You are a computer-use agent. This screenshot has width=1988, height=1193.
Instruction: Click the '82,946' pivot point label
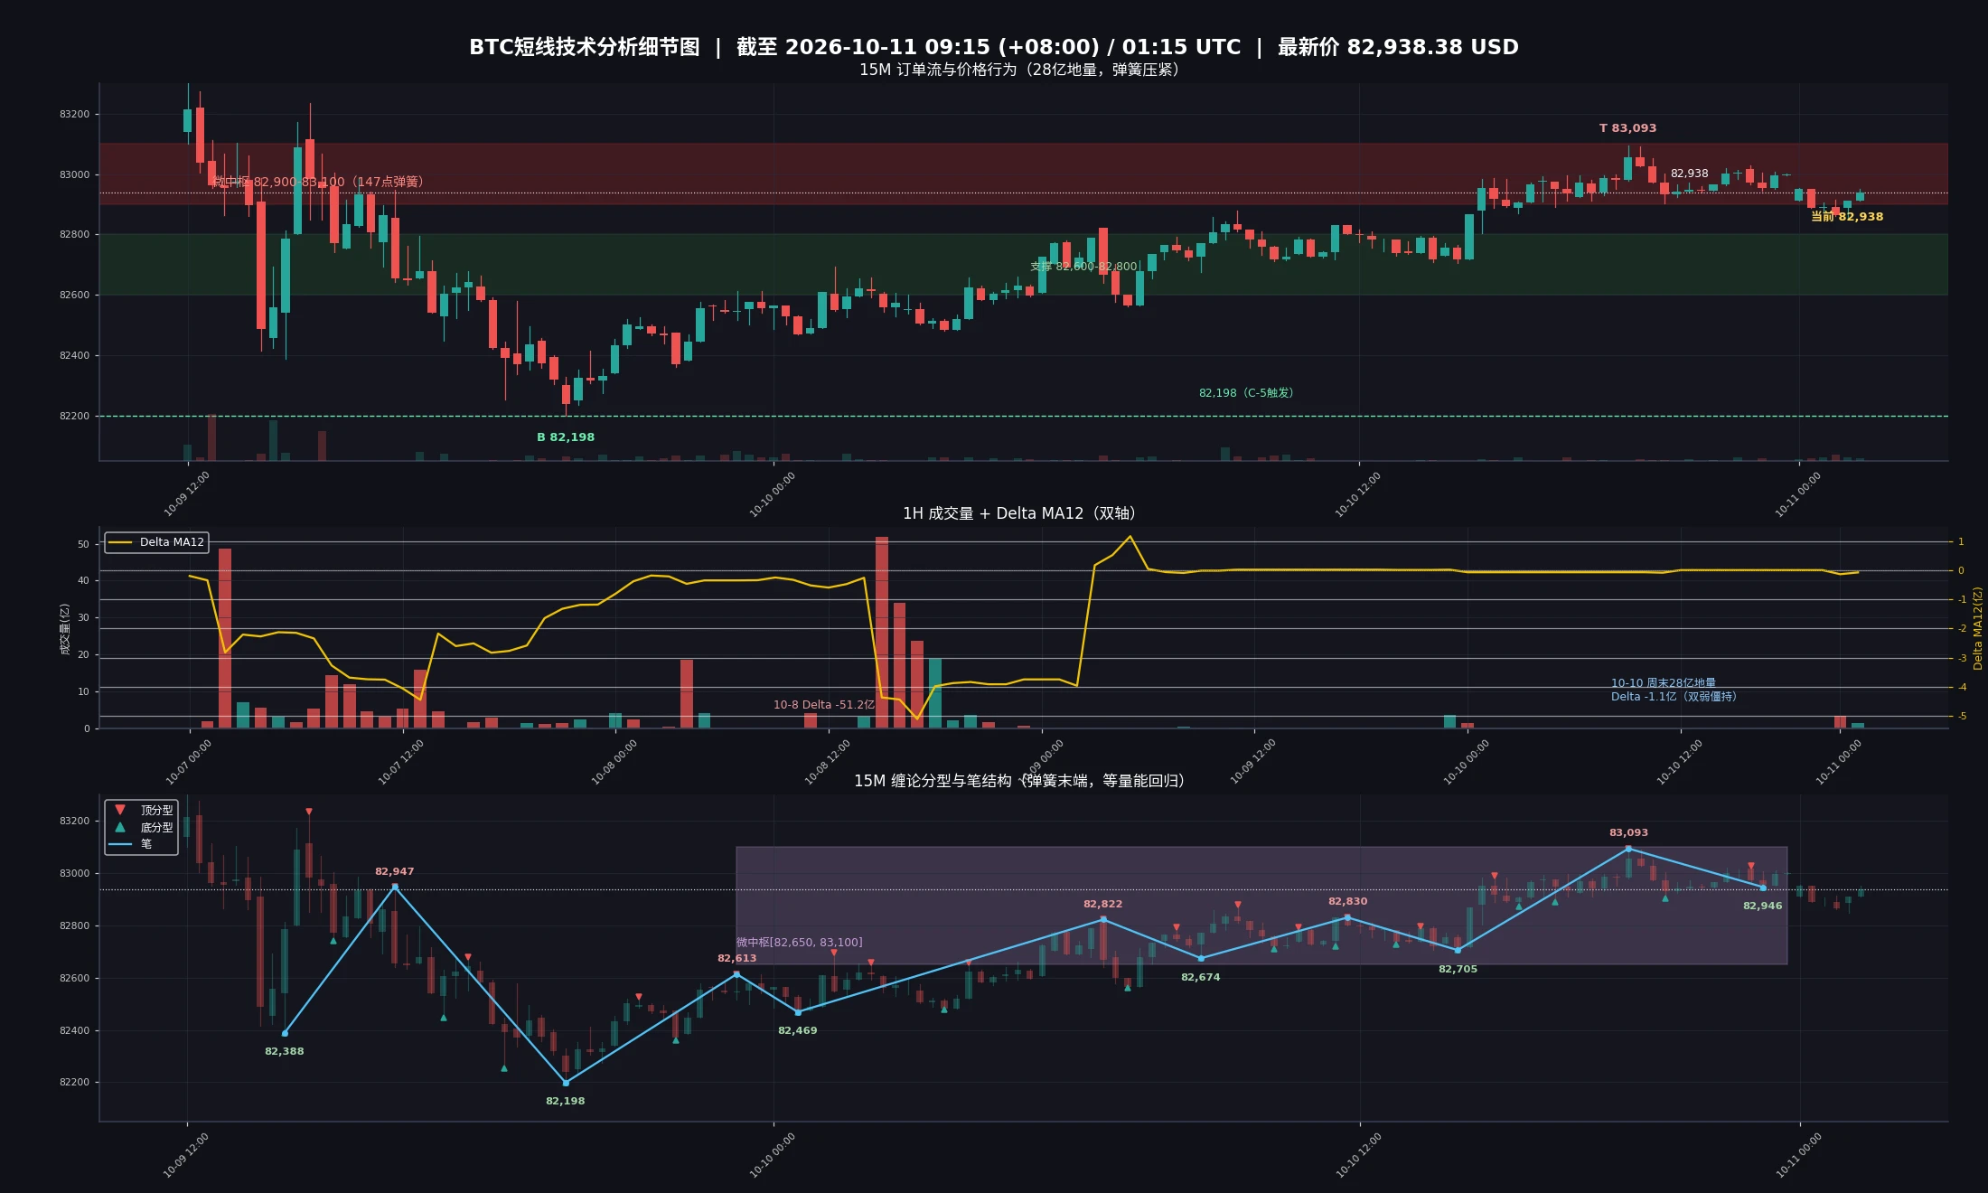1762,906
